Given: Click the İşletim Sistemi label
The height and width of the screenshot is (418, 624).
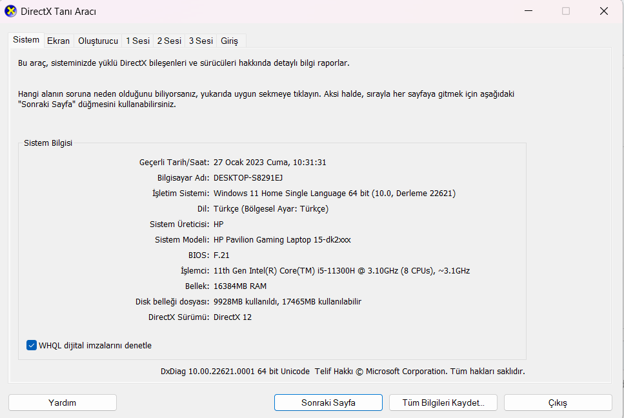Looking at the screenshot, I should (181, 194).
